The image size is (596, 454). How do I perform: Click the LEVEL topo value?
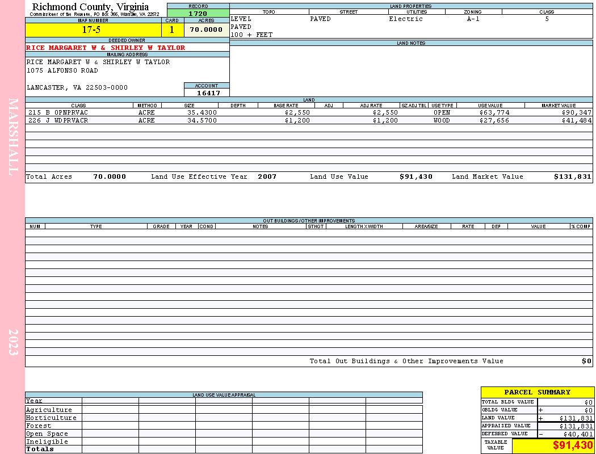tap(241, 19)
